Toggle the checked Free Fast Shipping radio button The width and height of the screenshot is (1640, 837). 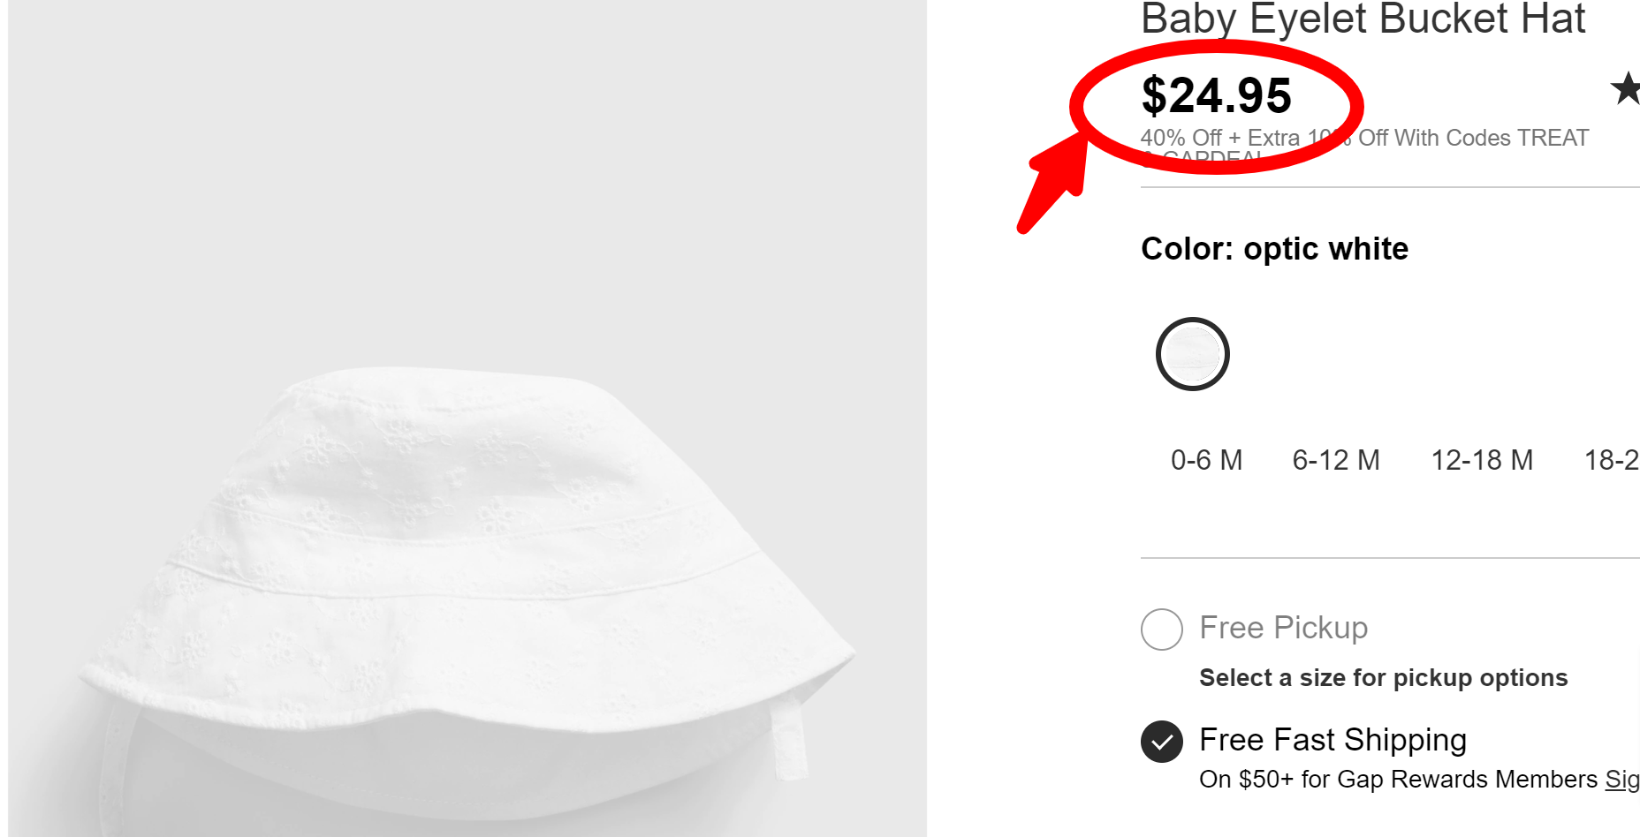[1161, 742]
